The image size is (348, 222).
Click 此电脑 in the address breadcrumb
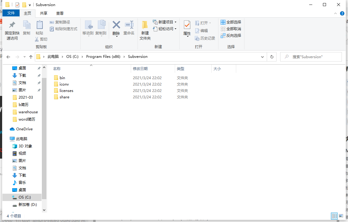53,57
